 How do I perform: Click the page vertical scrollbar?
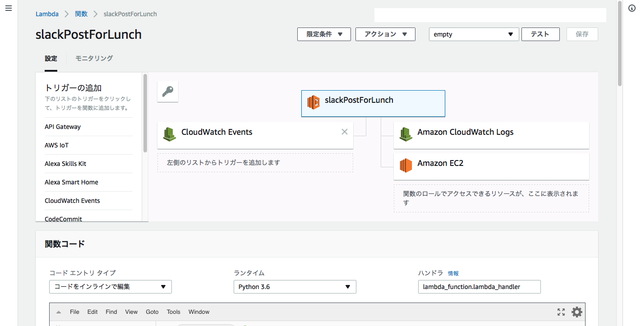620,44
